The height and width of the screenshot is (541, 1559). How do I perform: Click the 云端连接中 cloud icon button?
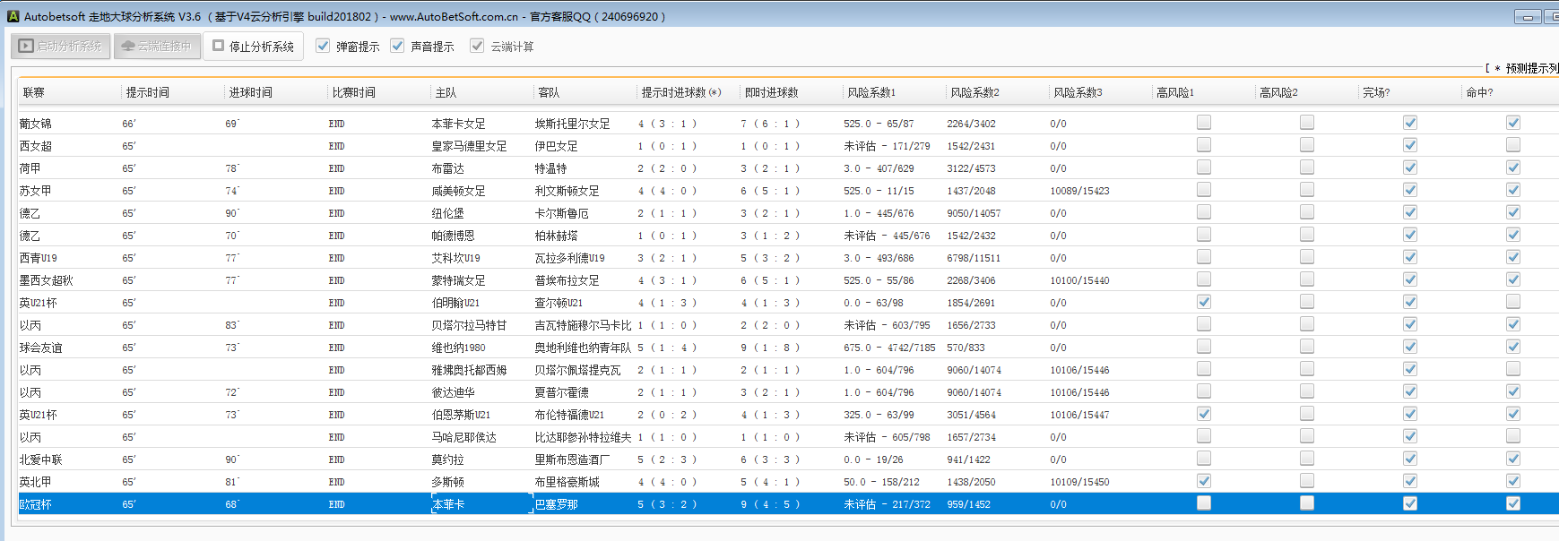click(x=156, y=46)
